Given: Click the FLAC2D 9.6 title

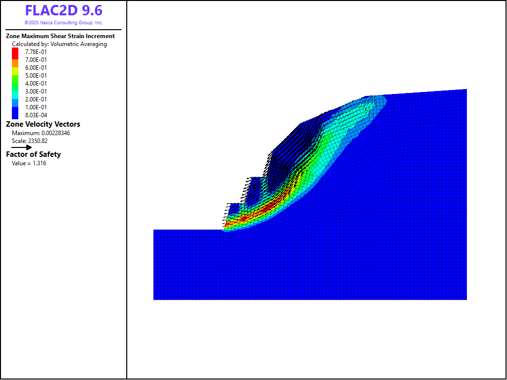Looking at the screenshot, I should [63, 10].
